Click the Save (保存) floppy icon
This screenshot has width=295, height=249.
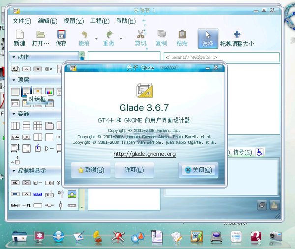coord(61,34)
